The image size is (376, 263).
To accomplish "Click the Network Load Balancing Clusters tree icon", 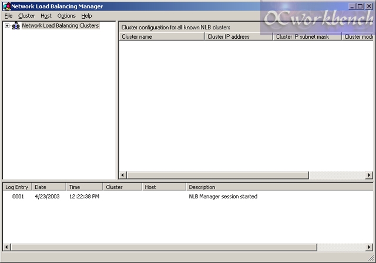I will [x=16, y=25].
